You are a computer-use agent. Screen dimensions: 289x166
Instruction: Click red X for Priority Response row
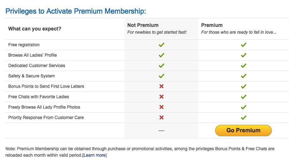161,117
